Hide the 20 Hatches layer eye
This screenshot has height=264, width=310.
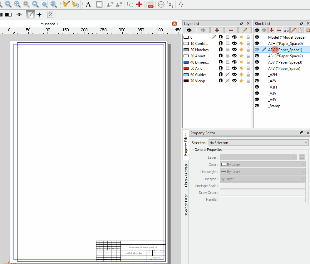234,50
